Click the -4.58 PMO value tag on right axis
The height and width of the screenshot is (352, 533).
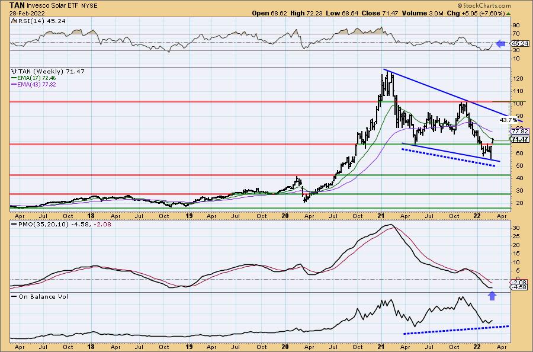(x=519, y=287)
